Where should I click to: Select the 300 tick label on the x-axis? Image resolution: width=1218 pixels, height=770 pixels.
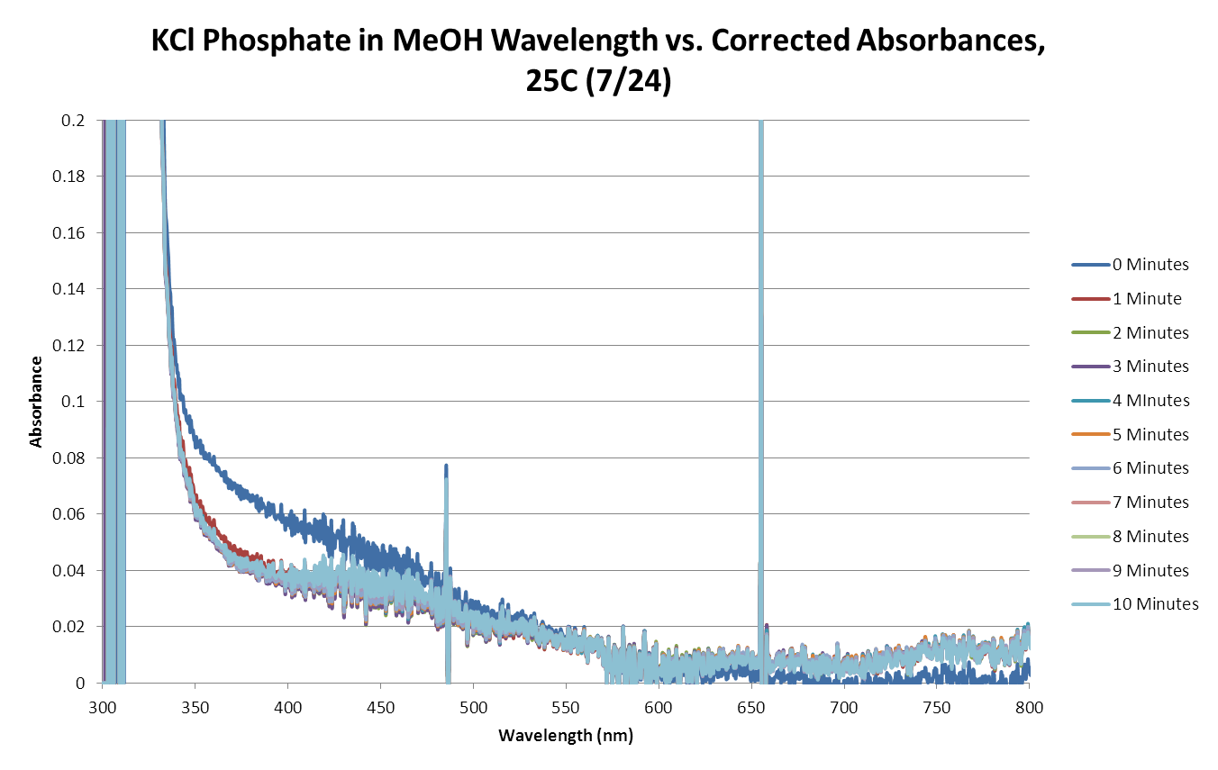(103, 708)
